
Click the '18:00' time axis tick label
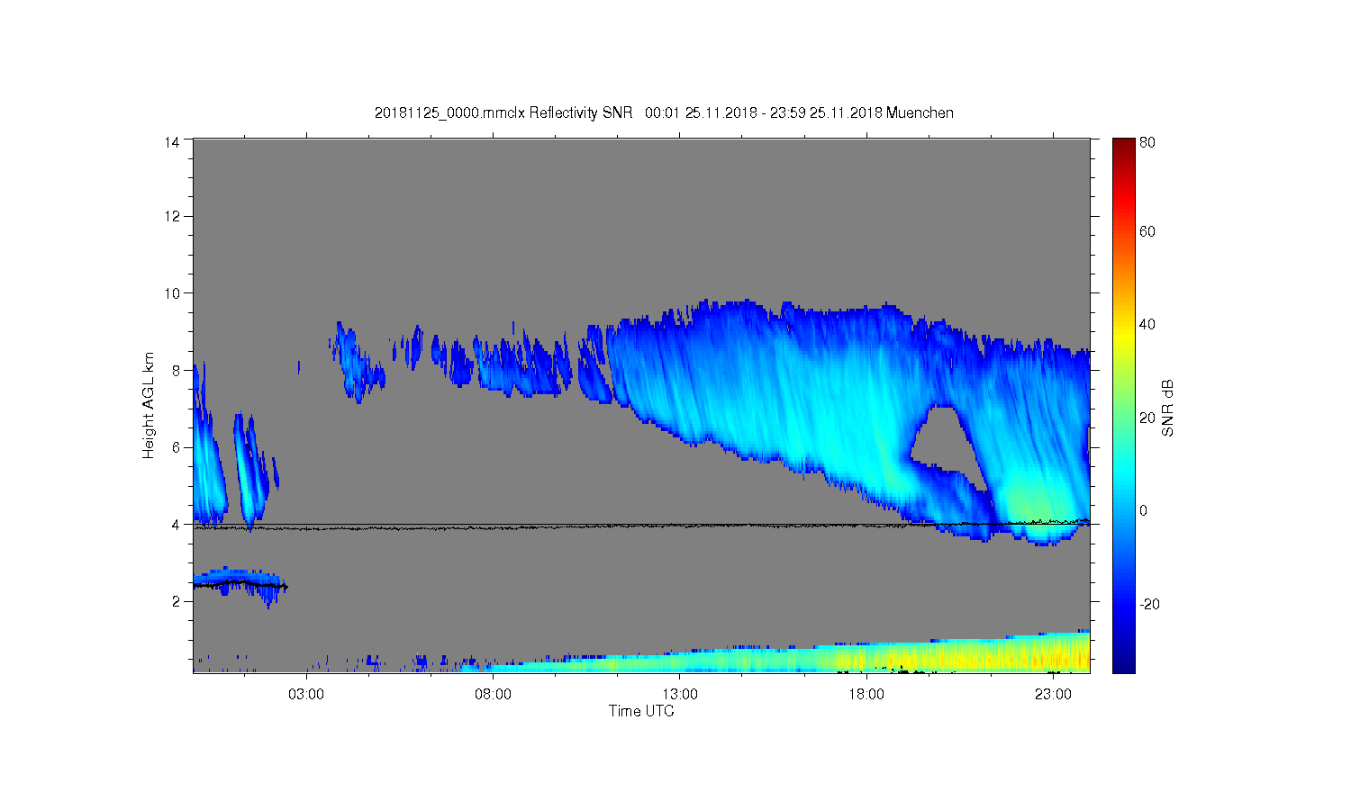[x=866, y=695]
